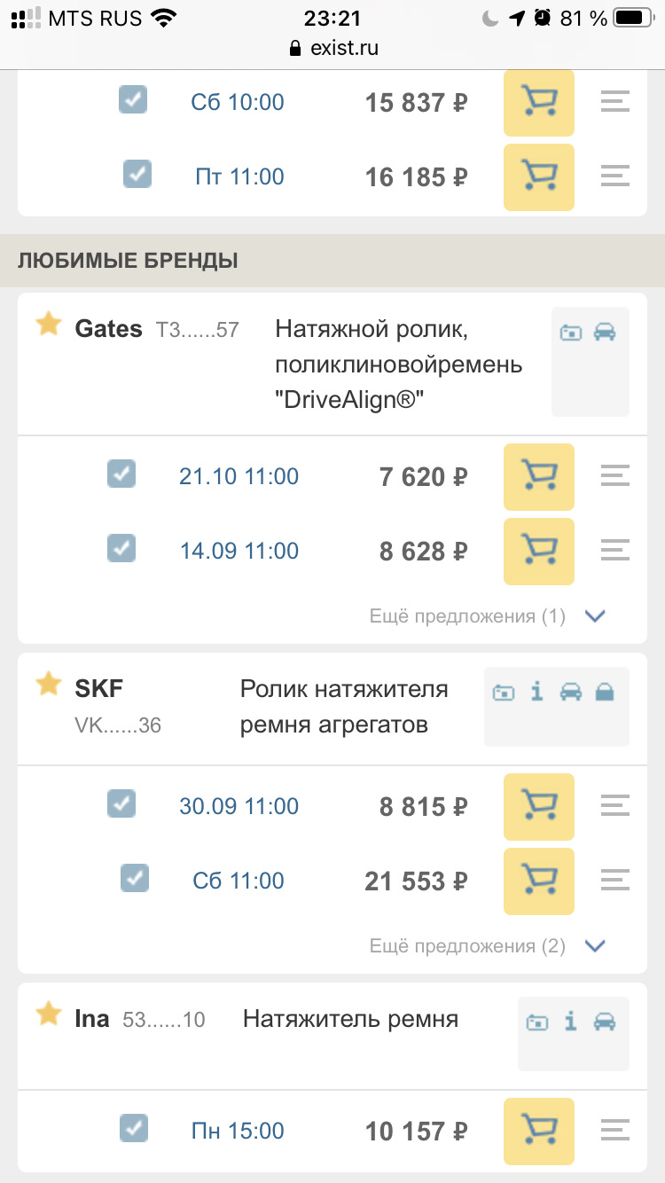
Task: Open details menu for the 8 628 ₽ offer
Action: (614, 552)
